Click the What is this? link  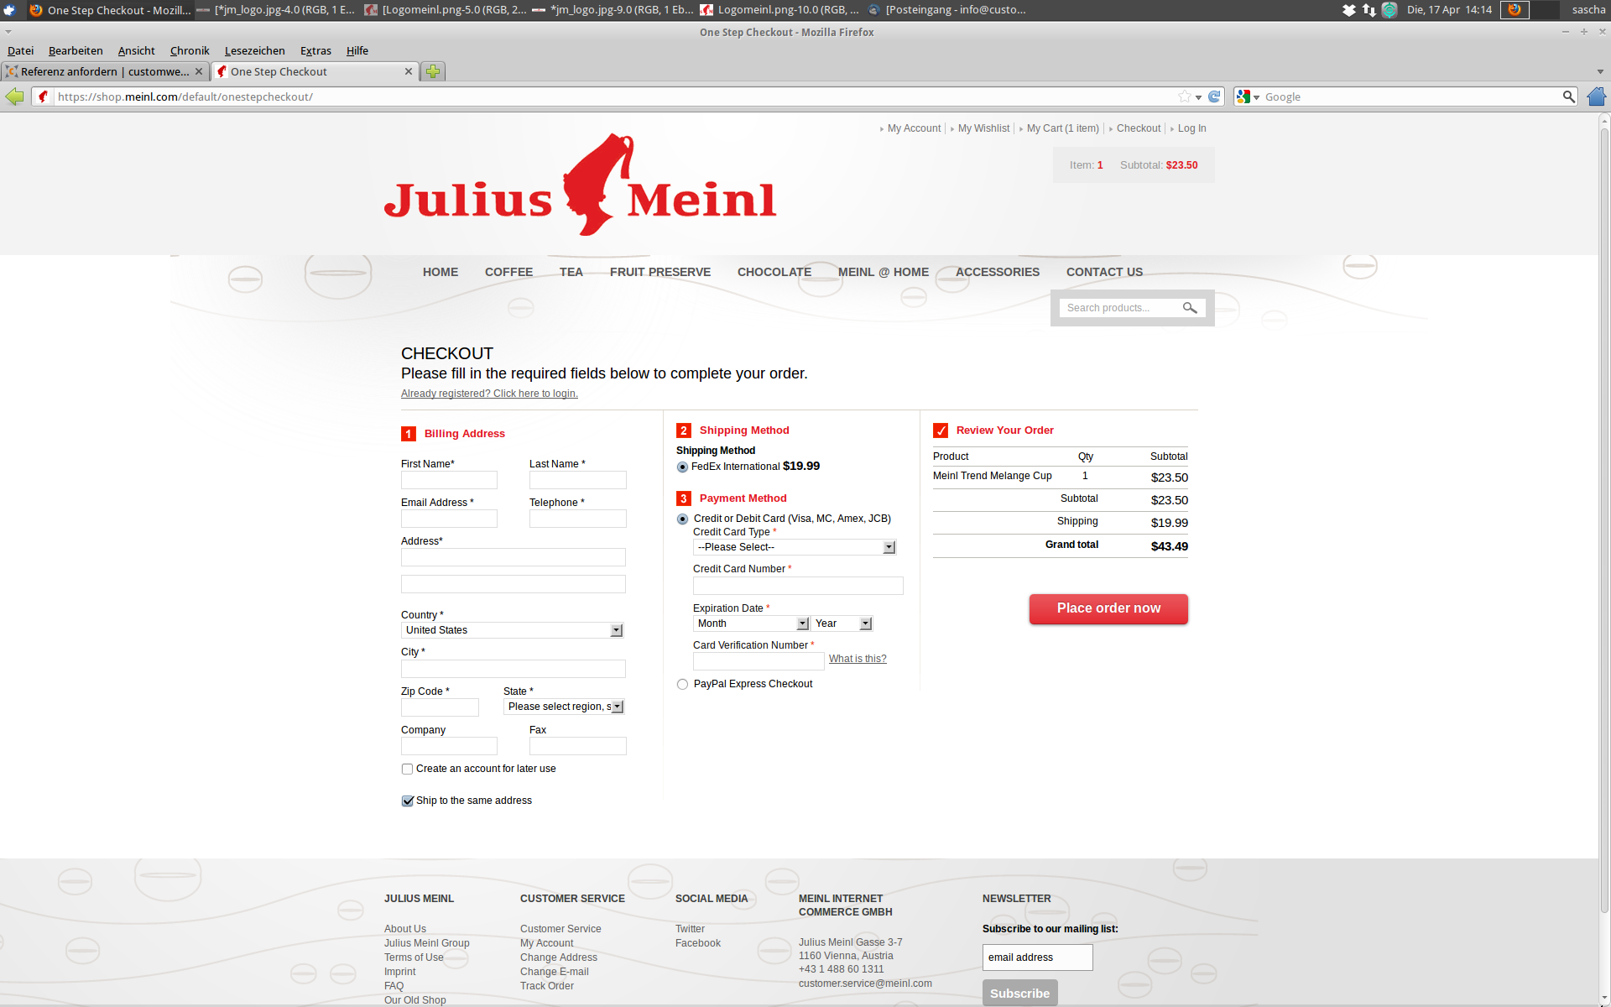[x=858, y=659]
